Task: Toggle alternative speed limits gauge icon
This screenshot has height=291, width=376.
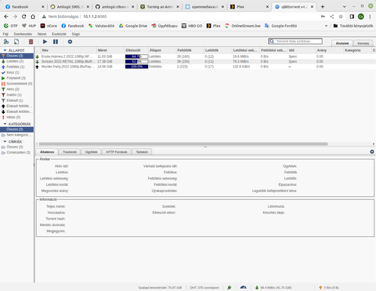Action: (x=243, y=288)
